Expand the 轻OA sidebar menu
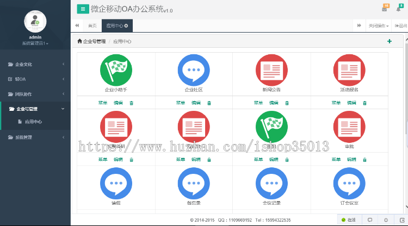Screen dimensions: 408x226 (35, 79)
